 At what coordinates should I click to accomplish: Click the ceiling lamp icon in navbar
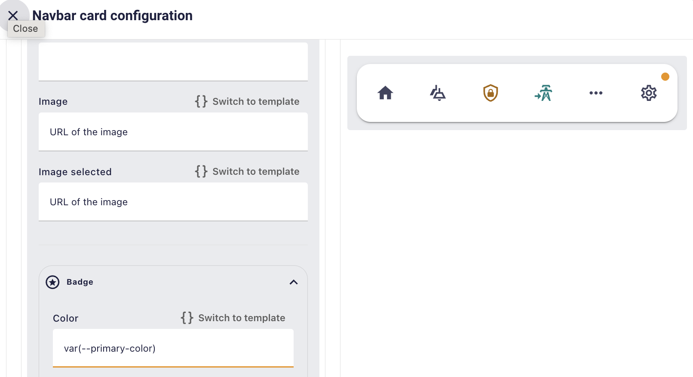[438, 93]
